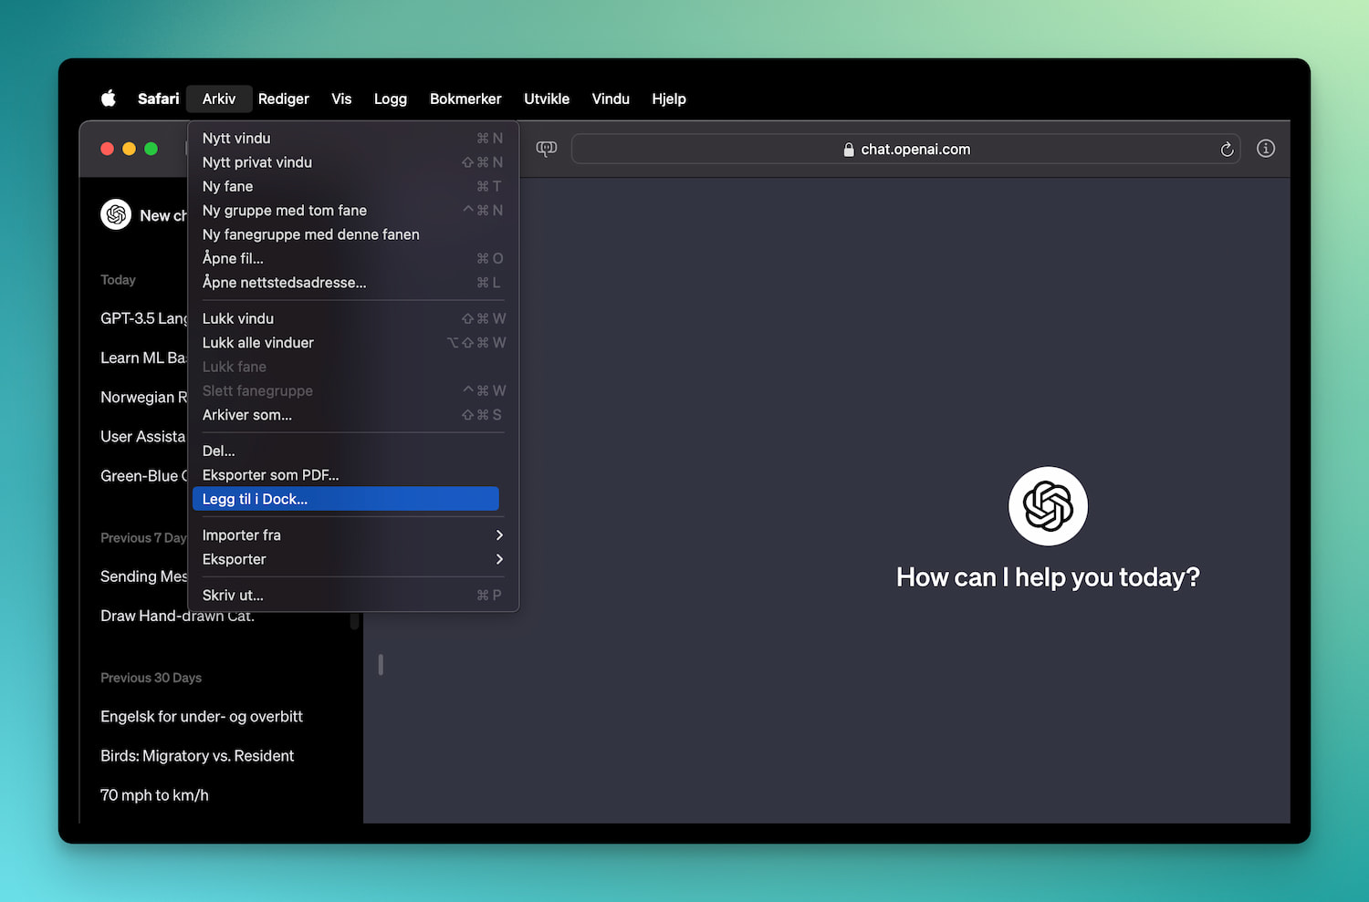The width and height of the screenshot is (1369, 902).
Task: Click the Apple logo menu
Action: (109, 98)
